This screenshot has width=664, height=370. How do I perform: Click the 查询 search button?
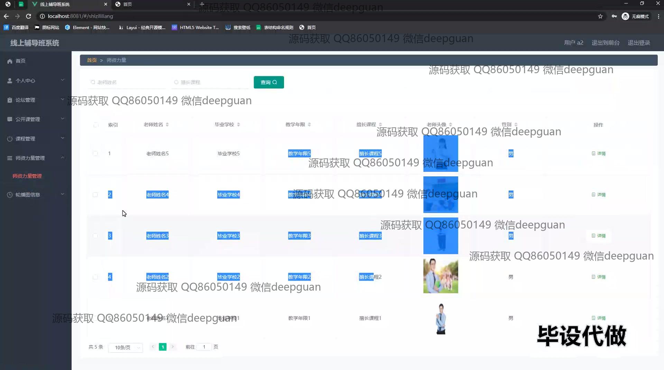click(269, 82)
